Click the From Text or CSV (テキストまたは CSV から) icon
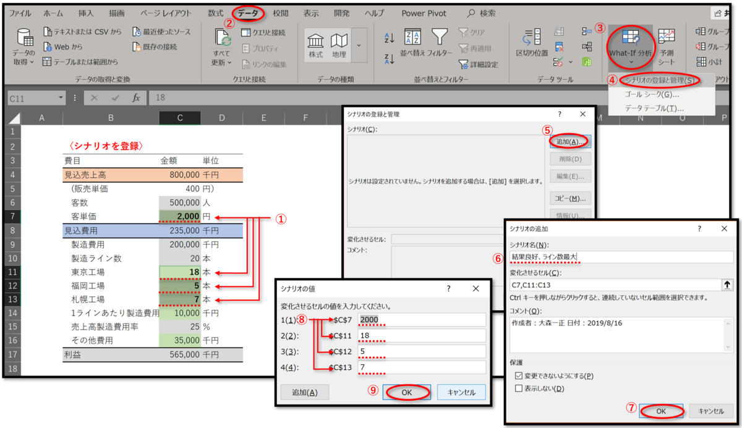Screen dimensions: 742x428 tap(49, 31)
